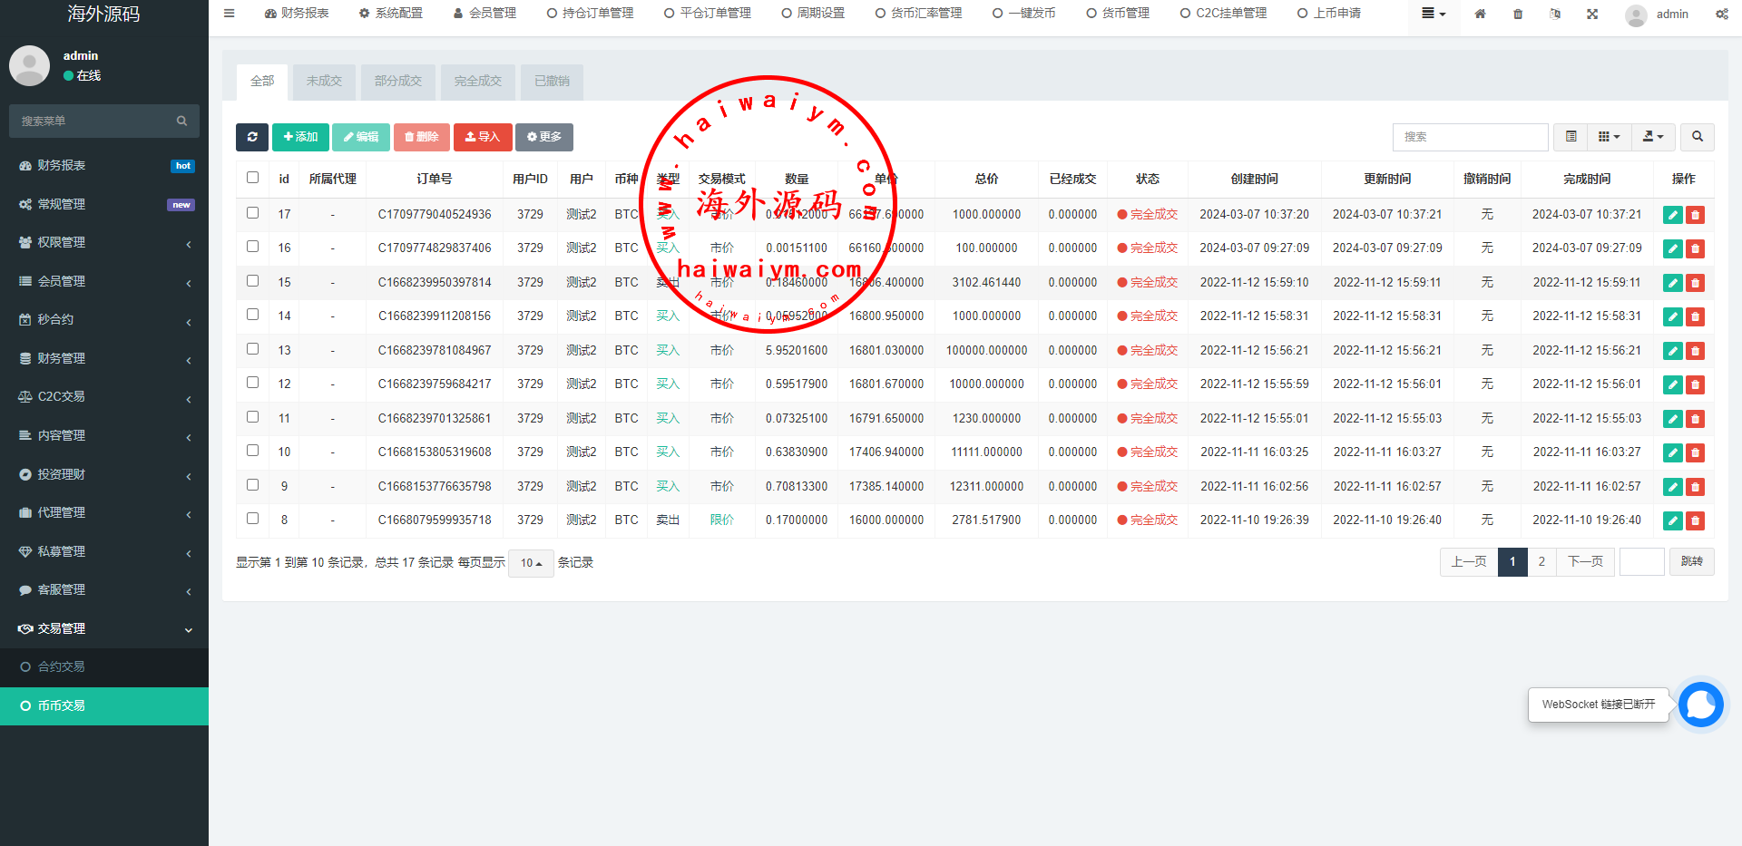Click the table search input field
The image size is (1742, 846).
tap(1470, 137)
